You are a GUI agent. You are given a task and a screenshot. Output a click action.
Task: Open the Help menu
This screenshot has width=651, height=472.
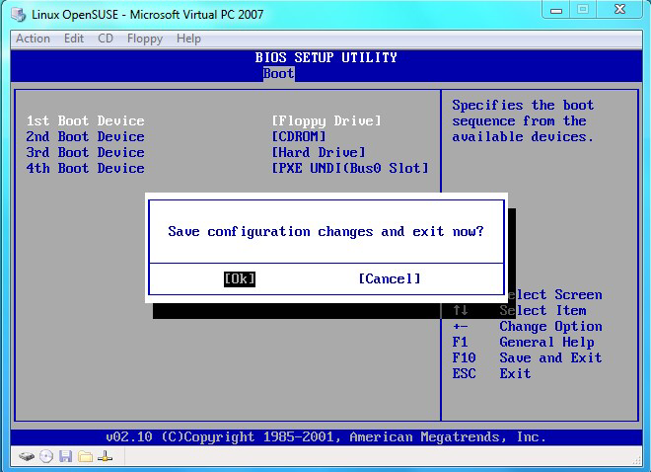(188, 39)
